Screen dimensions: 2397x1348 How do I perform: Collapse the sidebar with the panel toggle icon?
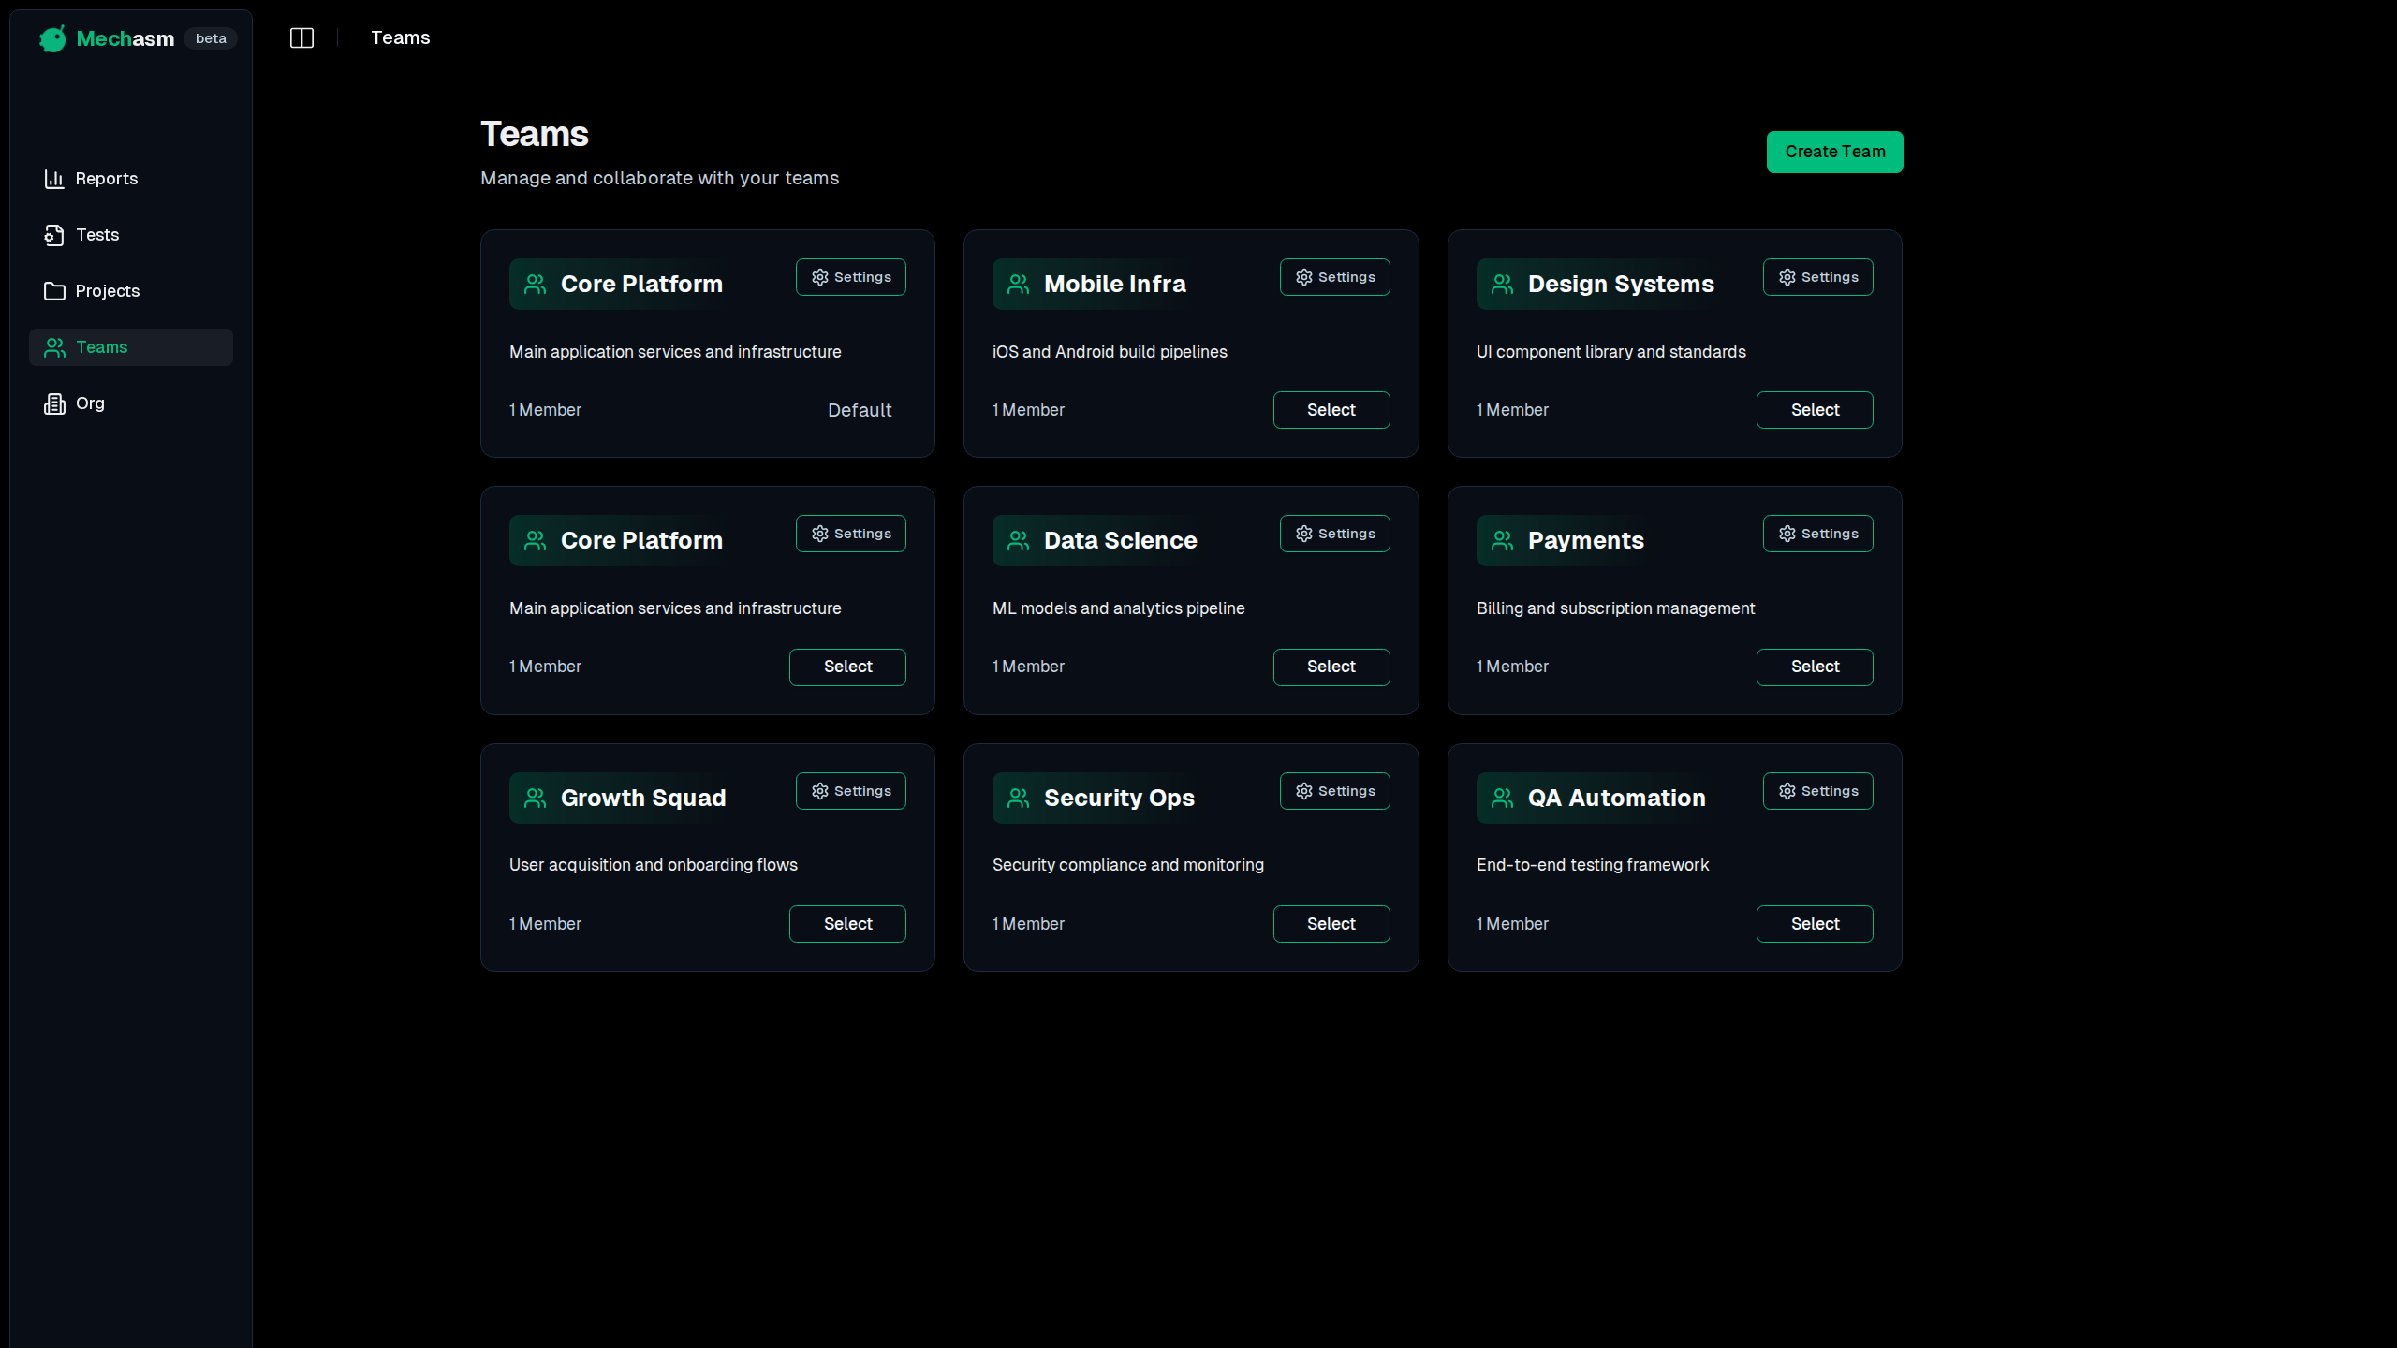point(301,37)
